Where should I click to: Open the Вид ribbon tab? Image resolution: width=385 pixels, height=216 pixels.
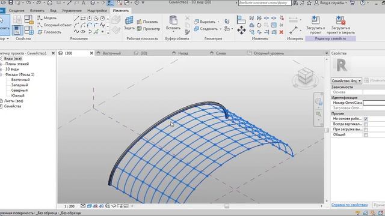(54, 11)
